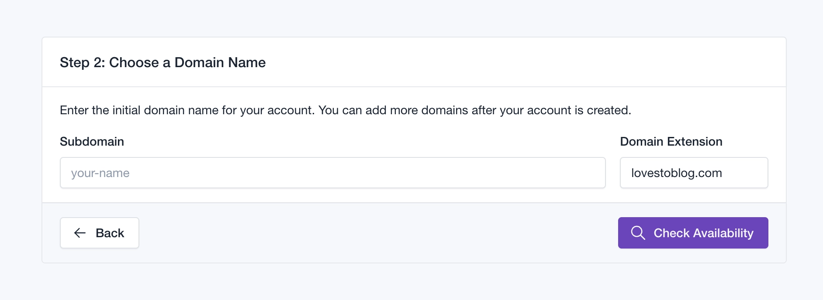
Task: Click 'Choose a Domain Name' in title
Action: click(187, 62)
